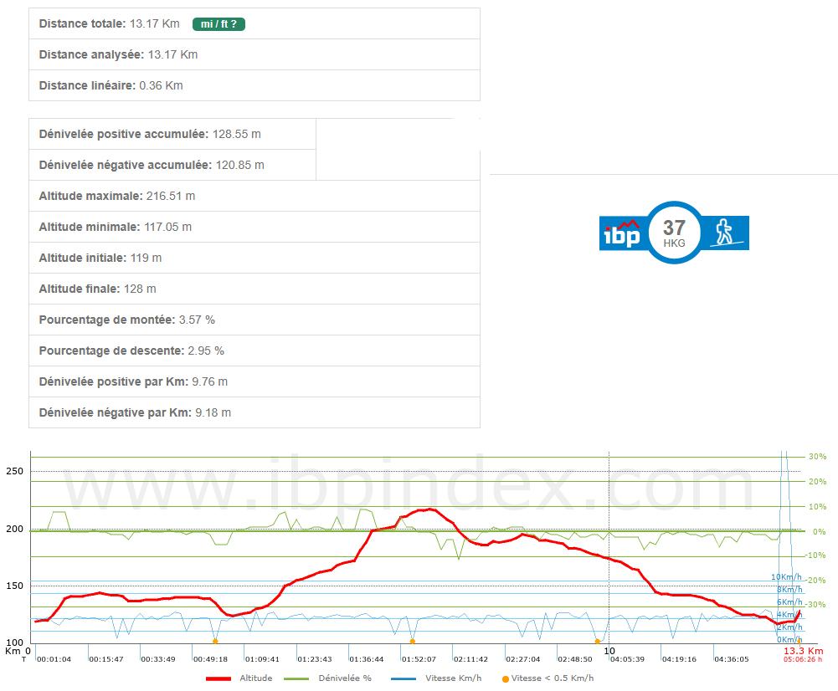Screen dimensions: 838x691
Task: Click the altitude curve peak near 217 m
Action: click(x=430, y=509)
